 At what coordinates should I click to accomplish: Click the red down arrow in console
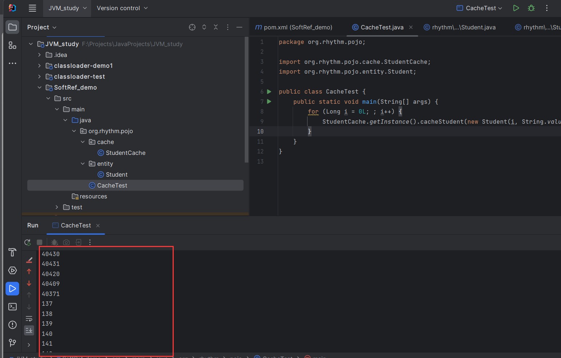click(29, 283)
